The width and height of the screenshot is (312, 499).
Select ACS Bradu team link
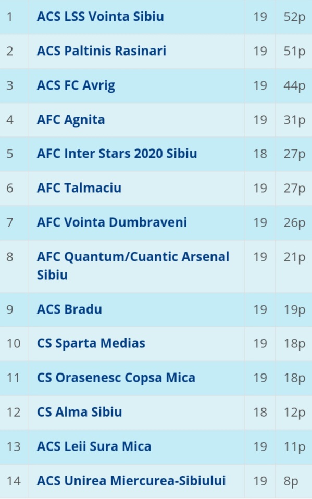tap(69, 309)
